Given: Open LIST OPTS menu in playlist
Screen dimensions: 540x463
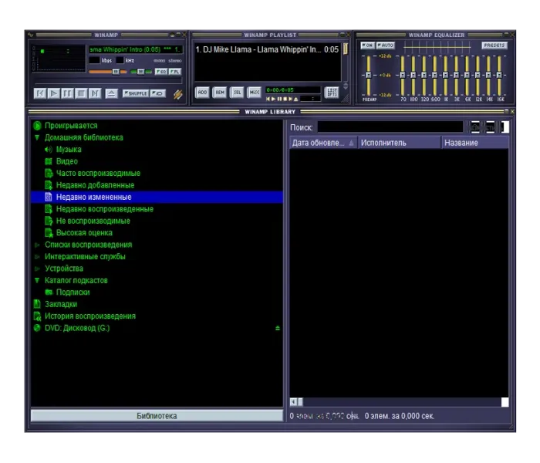Looking at the screenshot, I should (x=332, y=93).
